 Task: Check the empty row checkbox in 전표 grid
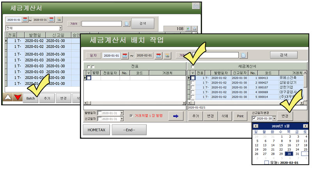[x=89, y=78]
